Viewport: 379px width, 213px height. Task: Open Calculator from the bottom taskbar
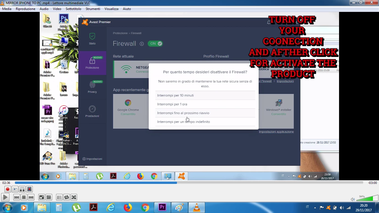click(59, 207)
